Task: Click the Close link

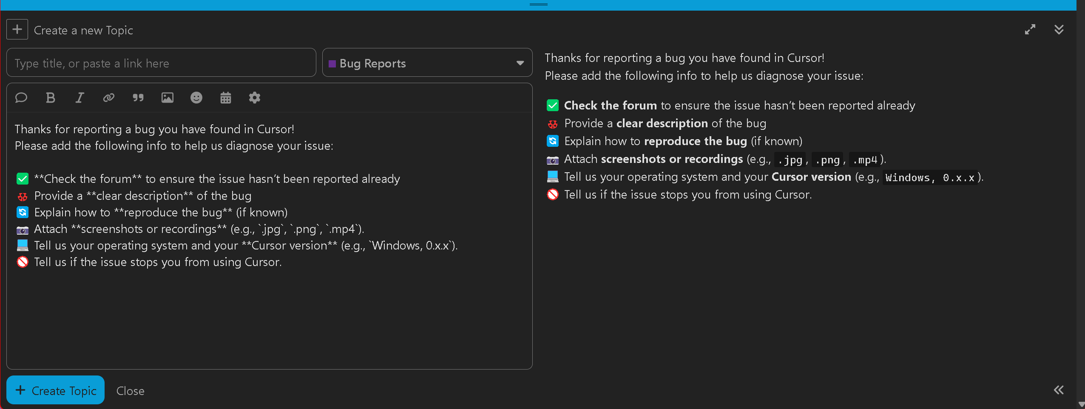Action: click(131, 391)
